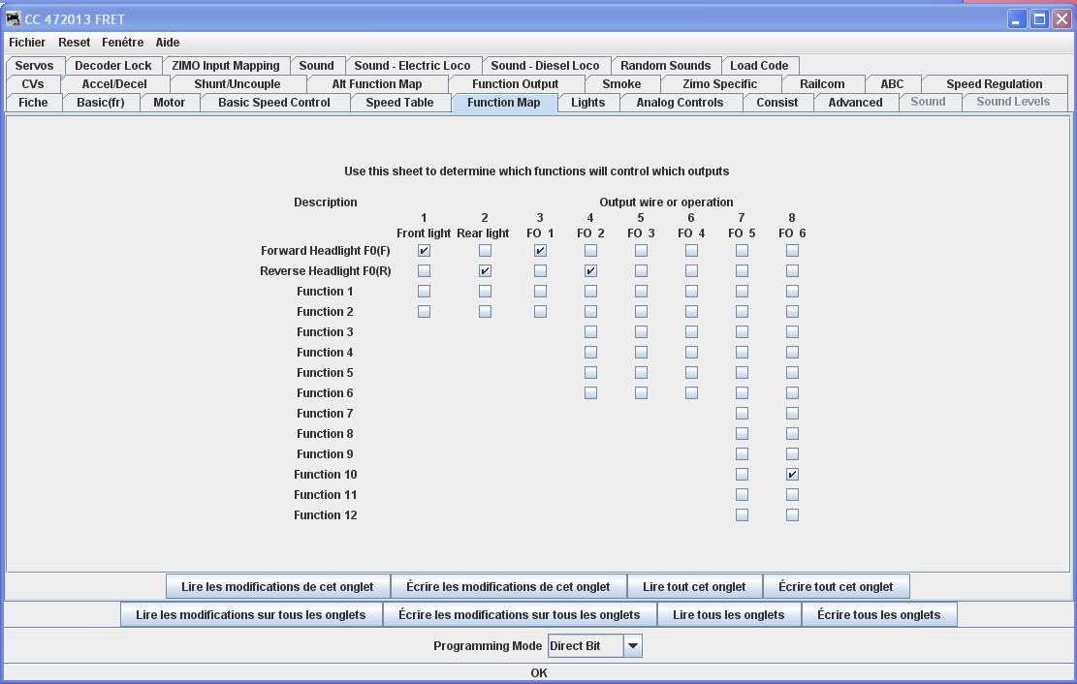
Task: Select the Smoke tab
Action: tap(621, 83)
